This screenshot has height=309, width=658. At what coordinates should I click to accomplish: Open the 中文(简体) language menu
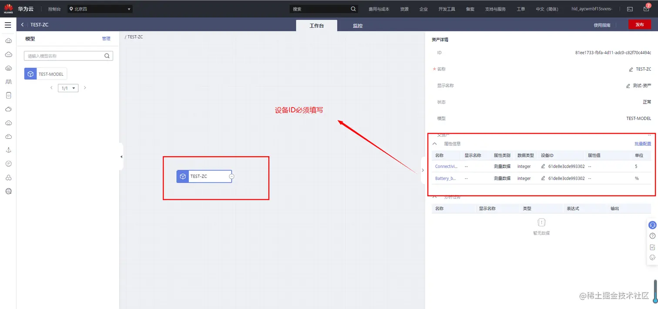(x=547, y=9)
